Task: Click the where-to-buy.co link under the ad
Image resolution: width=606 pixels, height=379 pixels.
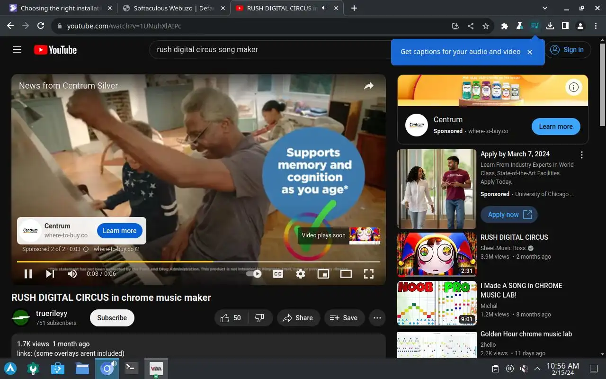Action: click(x=116, y=249)
